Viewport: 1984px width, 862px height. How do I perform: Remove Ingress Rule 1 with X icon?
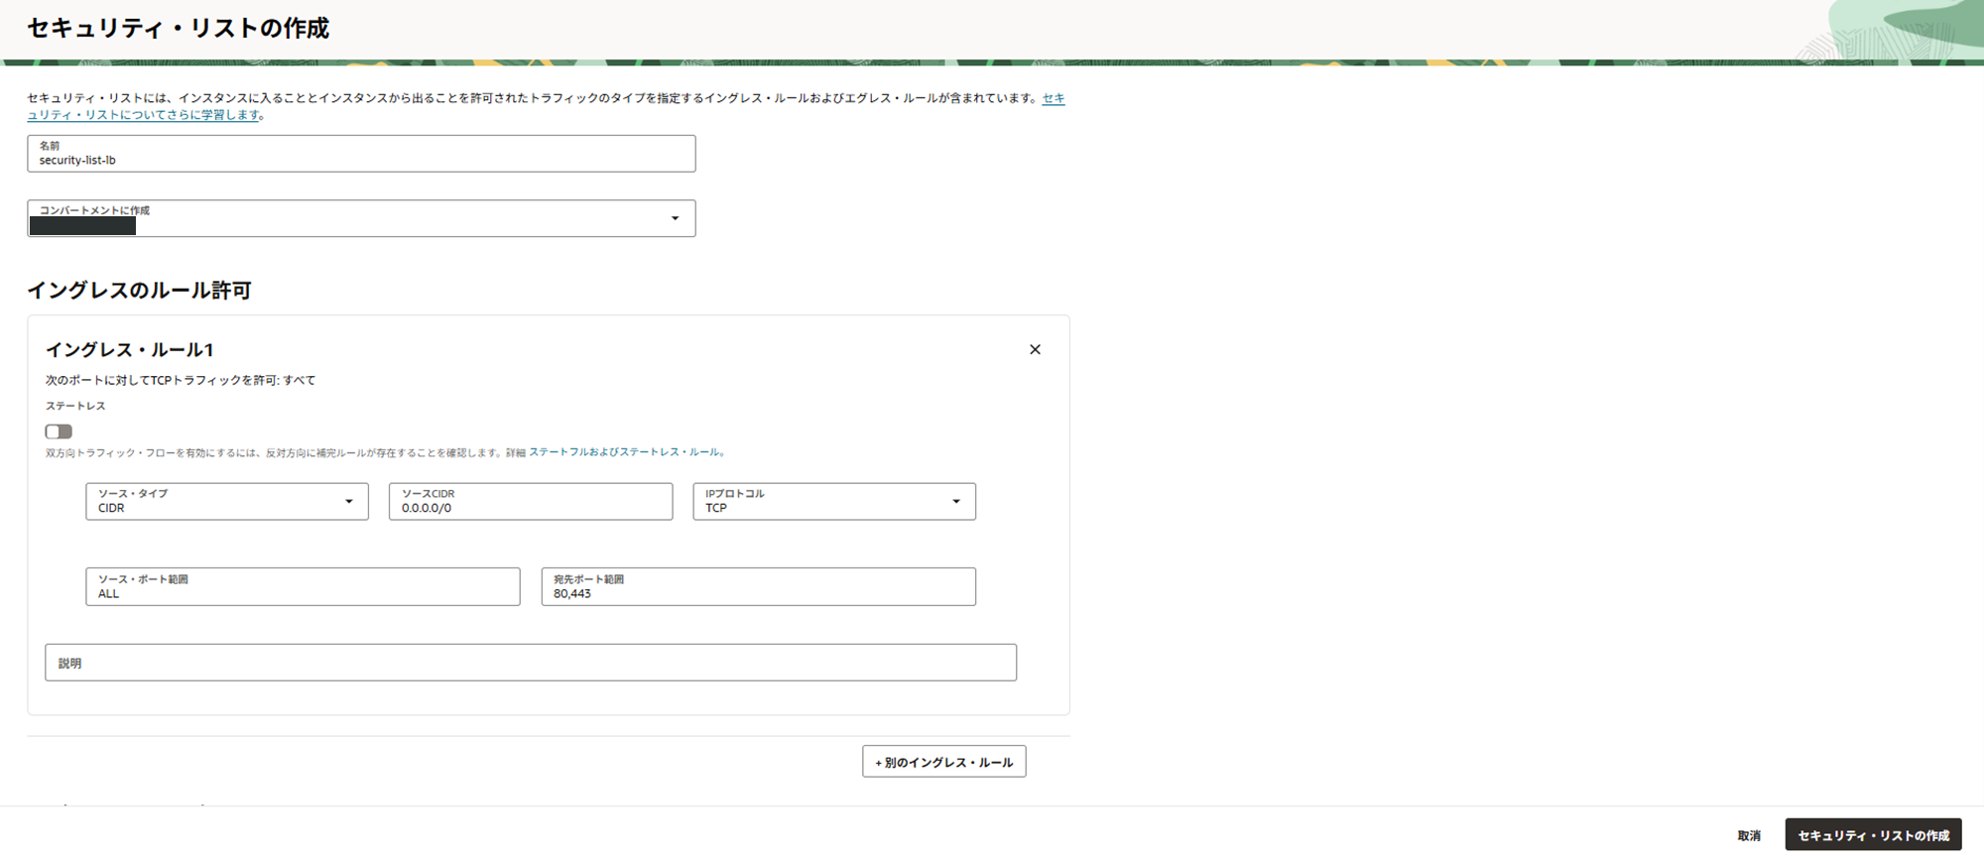1035,349
